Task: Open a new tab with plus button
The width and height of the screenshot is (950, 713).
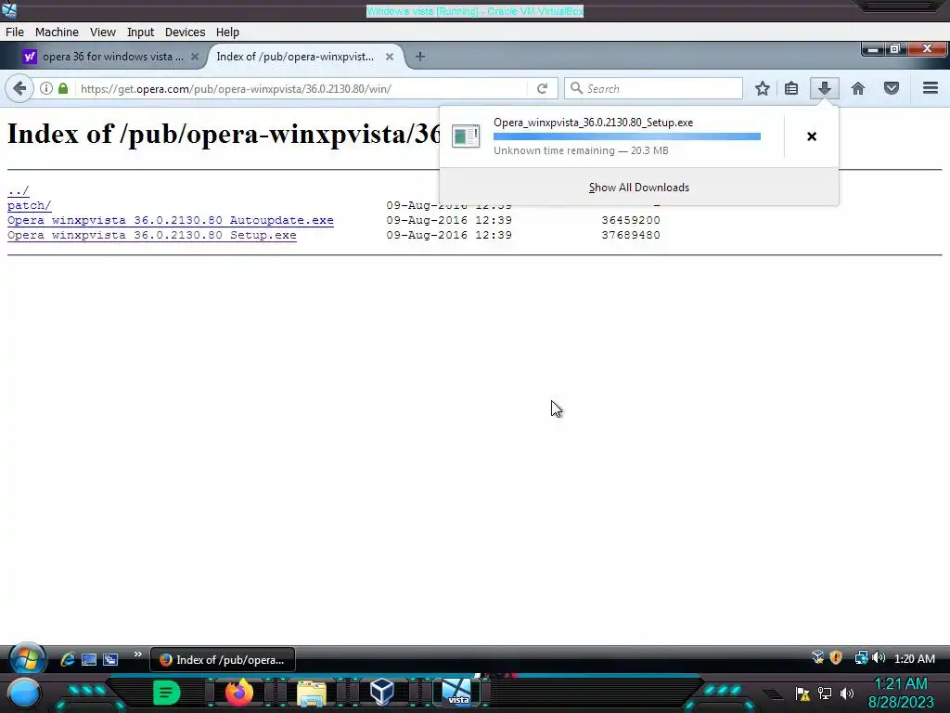Action: tap(420, 57)
